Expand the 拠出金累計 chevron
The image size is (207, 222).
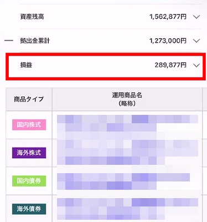coord(196,41)
